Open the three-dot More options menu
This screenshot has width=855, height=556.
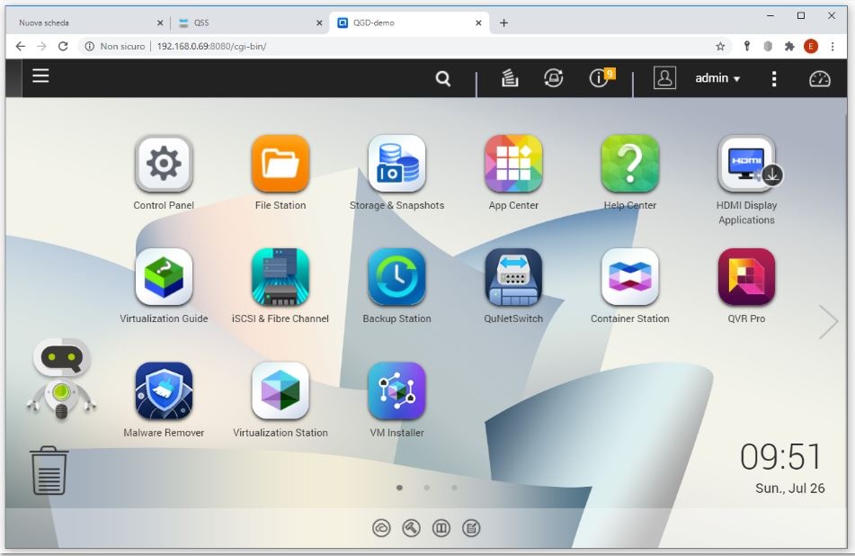[x=774, y=79]
